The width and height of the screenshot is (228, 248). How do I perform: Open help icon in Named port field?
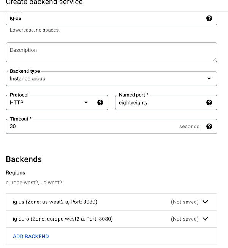point(209,102)
